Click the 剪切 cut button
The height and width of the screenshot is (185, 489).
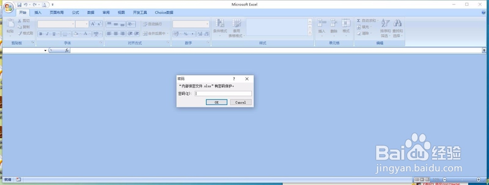(23, 21)
